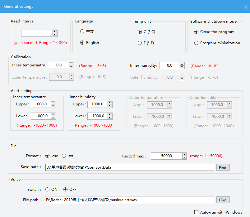The image size is (250, 217).
Task: Decrease Record max value
Action: pyautogui.click(x=184, y=157)
